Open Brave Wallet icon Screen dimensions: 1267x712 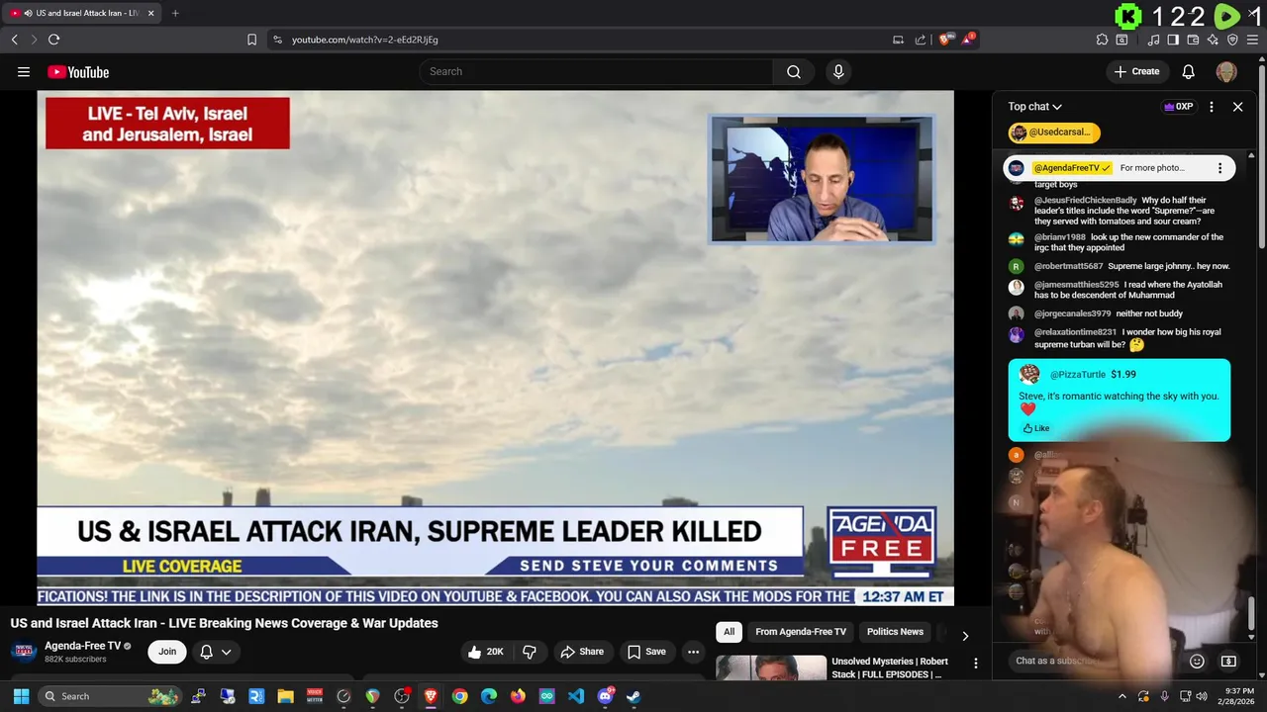pos(1193,40)
